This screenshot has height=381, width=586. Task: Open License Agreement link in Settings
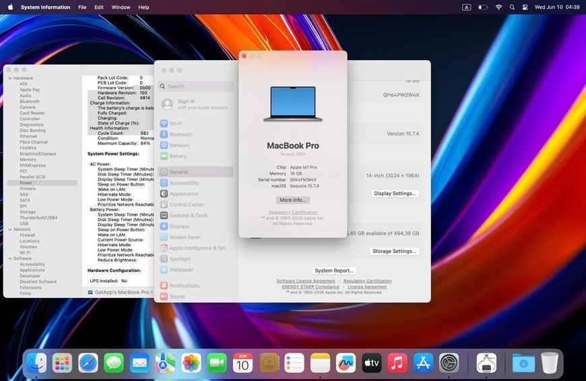point(367,287)
